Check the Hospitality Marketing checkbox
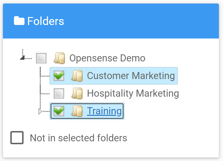 (x=59, y=93)
